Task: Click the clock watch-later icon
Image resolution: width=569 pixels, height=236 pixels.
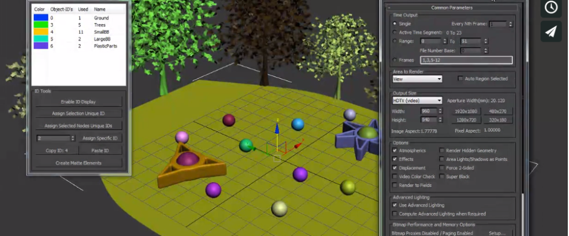Action: point(551,7)
